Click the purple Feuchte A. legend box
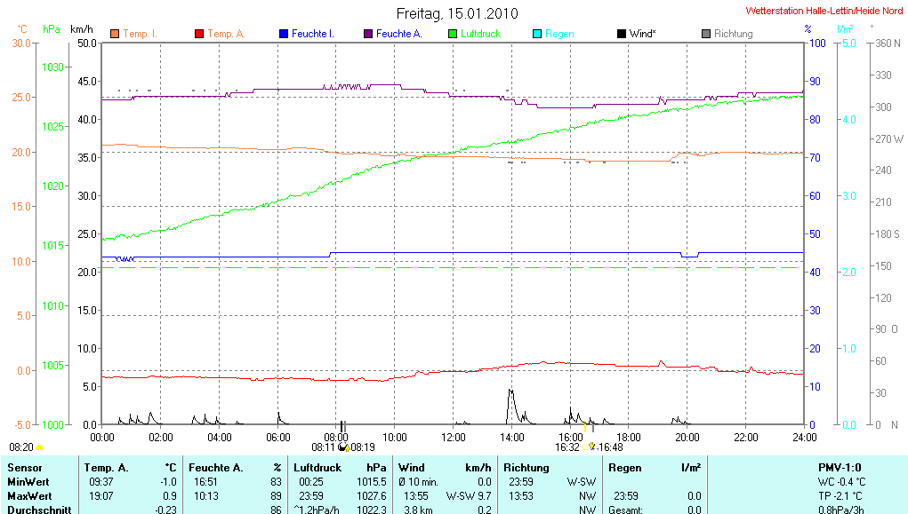The height and width of the screenshot is (514, 908). (368, 34)
